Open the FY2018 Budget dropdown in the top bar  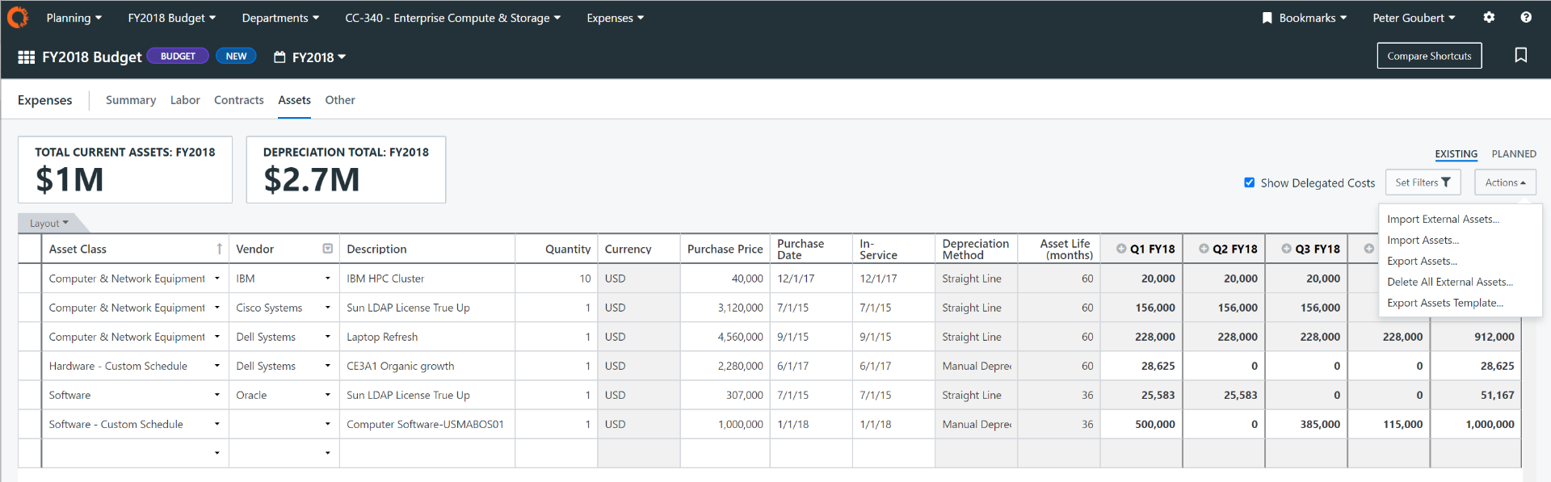172,18
